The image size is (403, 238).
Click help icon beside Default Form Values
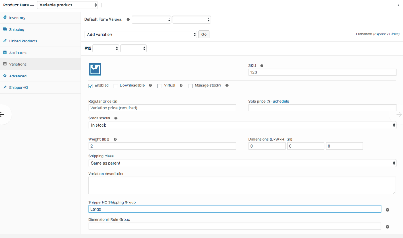coord(128,19)
